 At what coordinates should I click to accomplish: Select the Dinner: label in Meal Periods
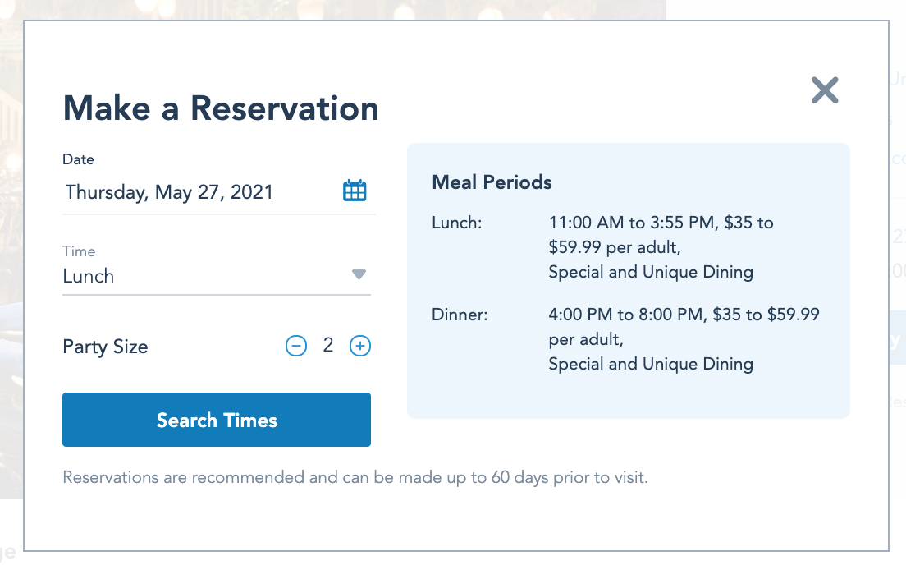pyautogui.click(x=460, y=315)
